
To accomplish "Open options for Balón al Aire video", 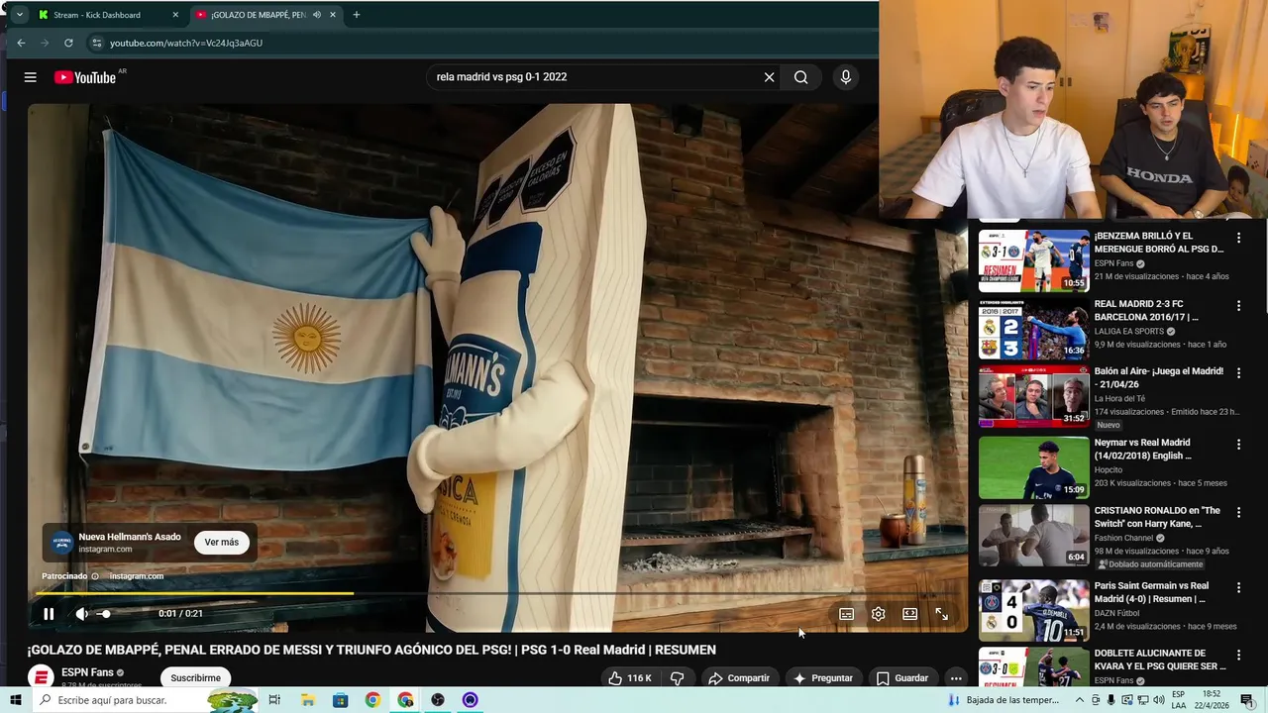I will tap(1238, 373).
